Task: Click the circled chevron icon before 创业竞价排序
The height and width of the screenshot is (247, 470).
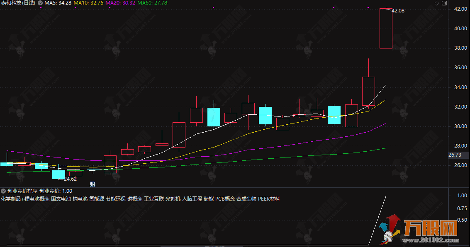Action: (x=3, y=191)
